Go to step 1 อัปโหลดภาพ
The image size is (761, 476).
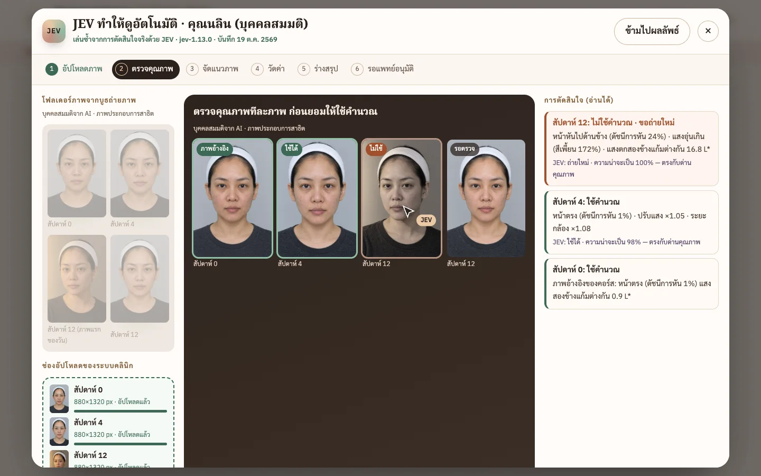[74, 69]
